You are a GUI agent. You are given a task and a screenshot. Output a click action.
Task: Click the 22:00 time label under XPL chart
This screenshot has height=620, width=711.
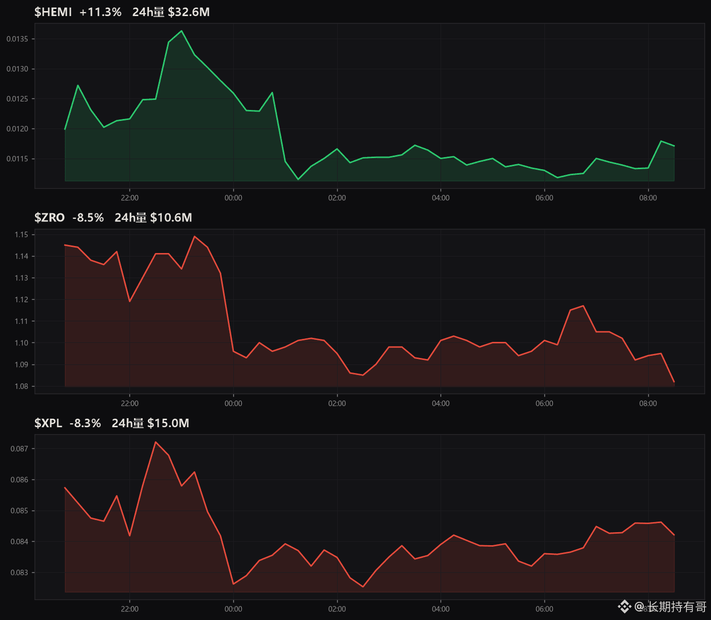[x=129, y=609]
